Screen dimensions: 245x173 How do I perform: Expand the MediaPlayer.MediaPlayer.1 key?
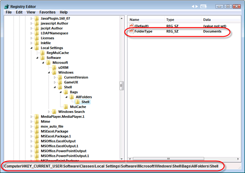coord(31,117)
